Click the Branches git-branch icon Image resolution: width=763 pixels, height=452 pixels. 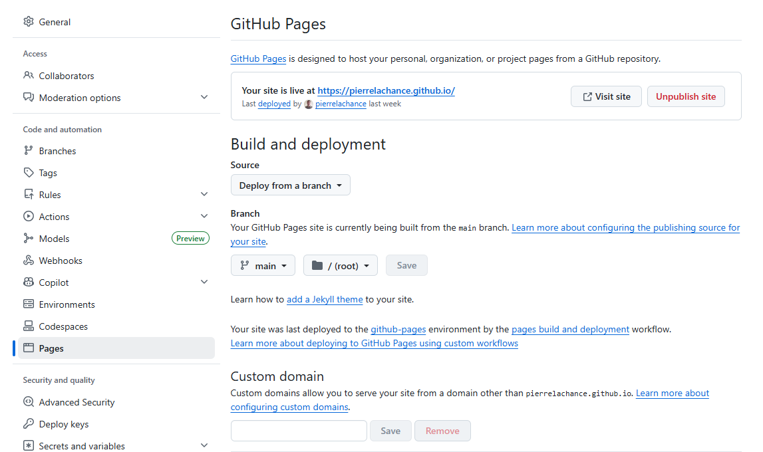[29, 151]
